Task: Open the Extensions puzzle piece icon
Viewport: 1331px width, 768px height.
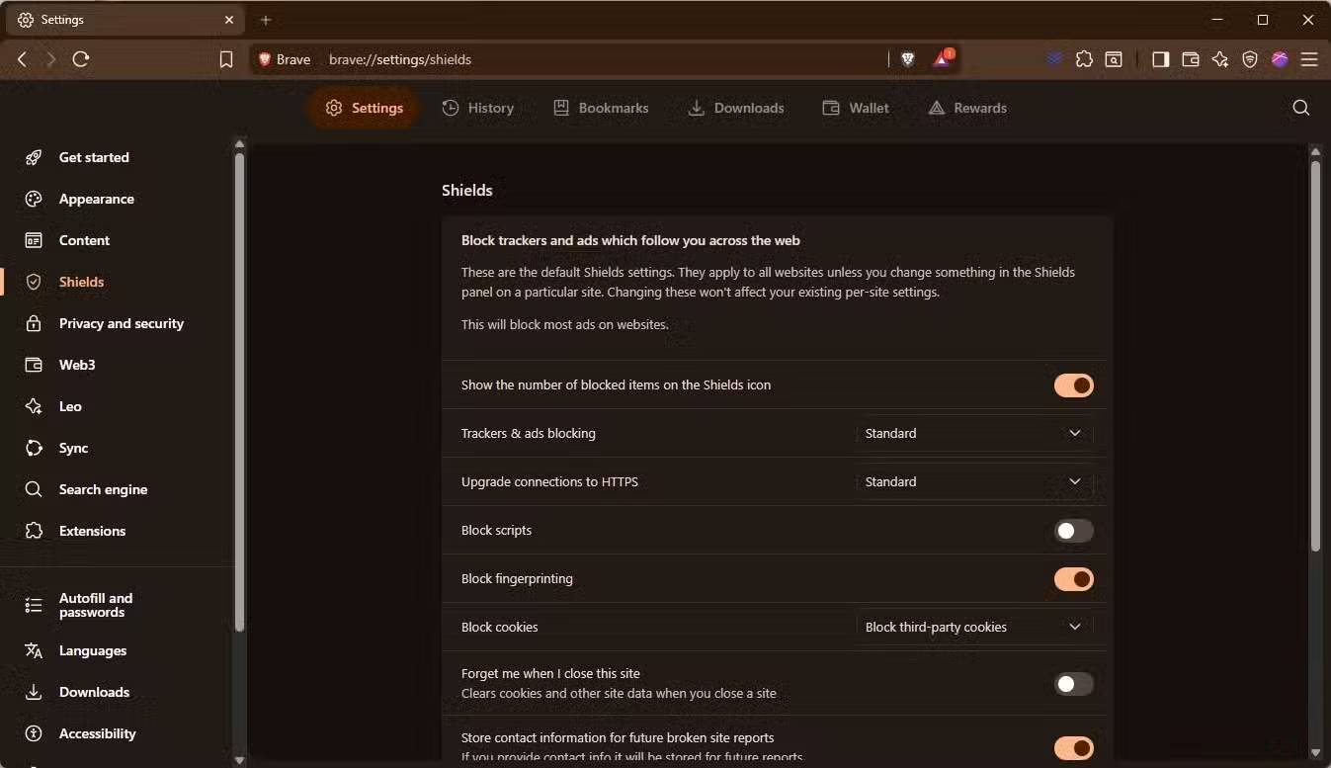Action: (x=1084, y=59)
